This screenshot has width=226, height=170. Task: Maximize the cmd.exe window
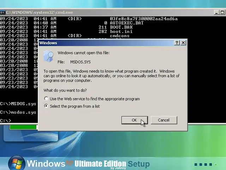tap(222, 12)
